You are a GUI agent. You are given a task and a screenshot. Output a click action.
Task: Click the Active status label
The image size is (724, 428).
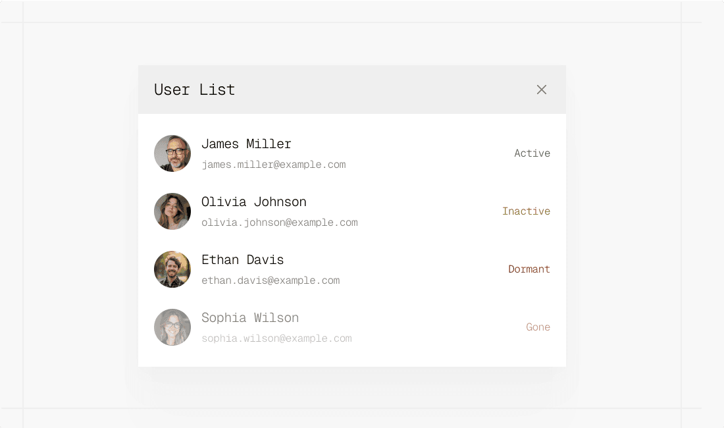(532, 153)
